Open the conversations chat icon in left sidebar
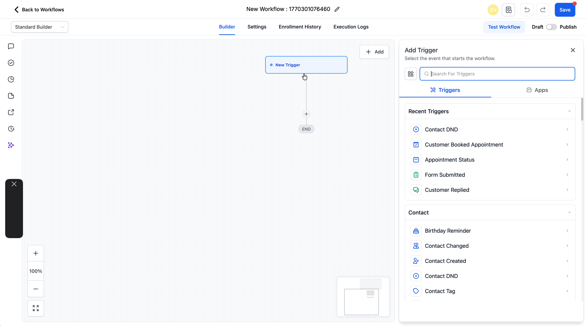This screenshot has width=587, height=326. (x=11, y=46)
